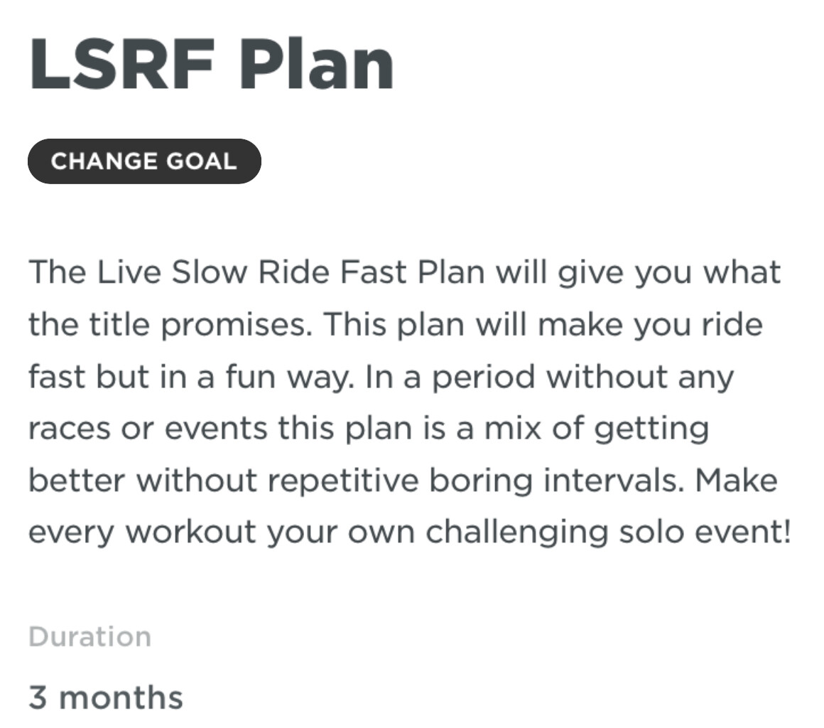Click the word LSRF in the title

(x=122, y=65)
